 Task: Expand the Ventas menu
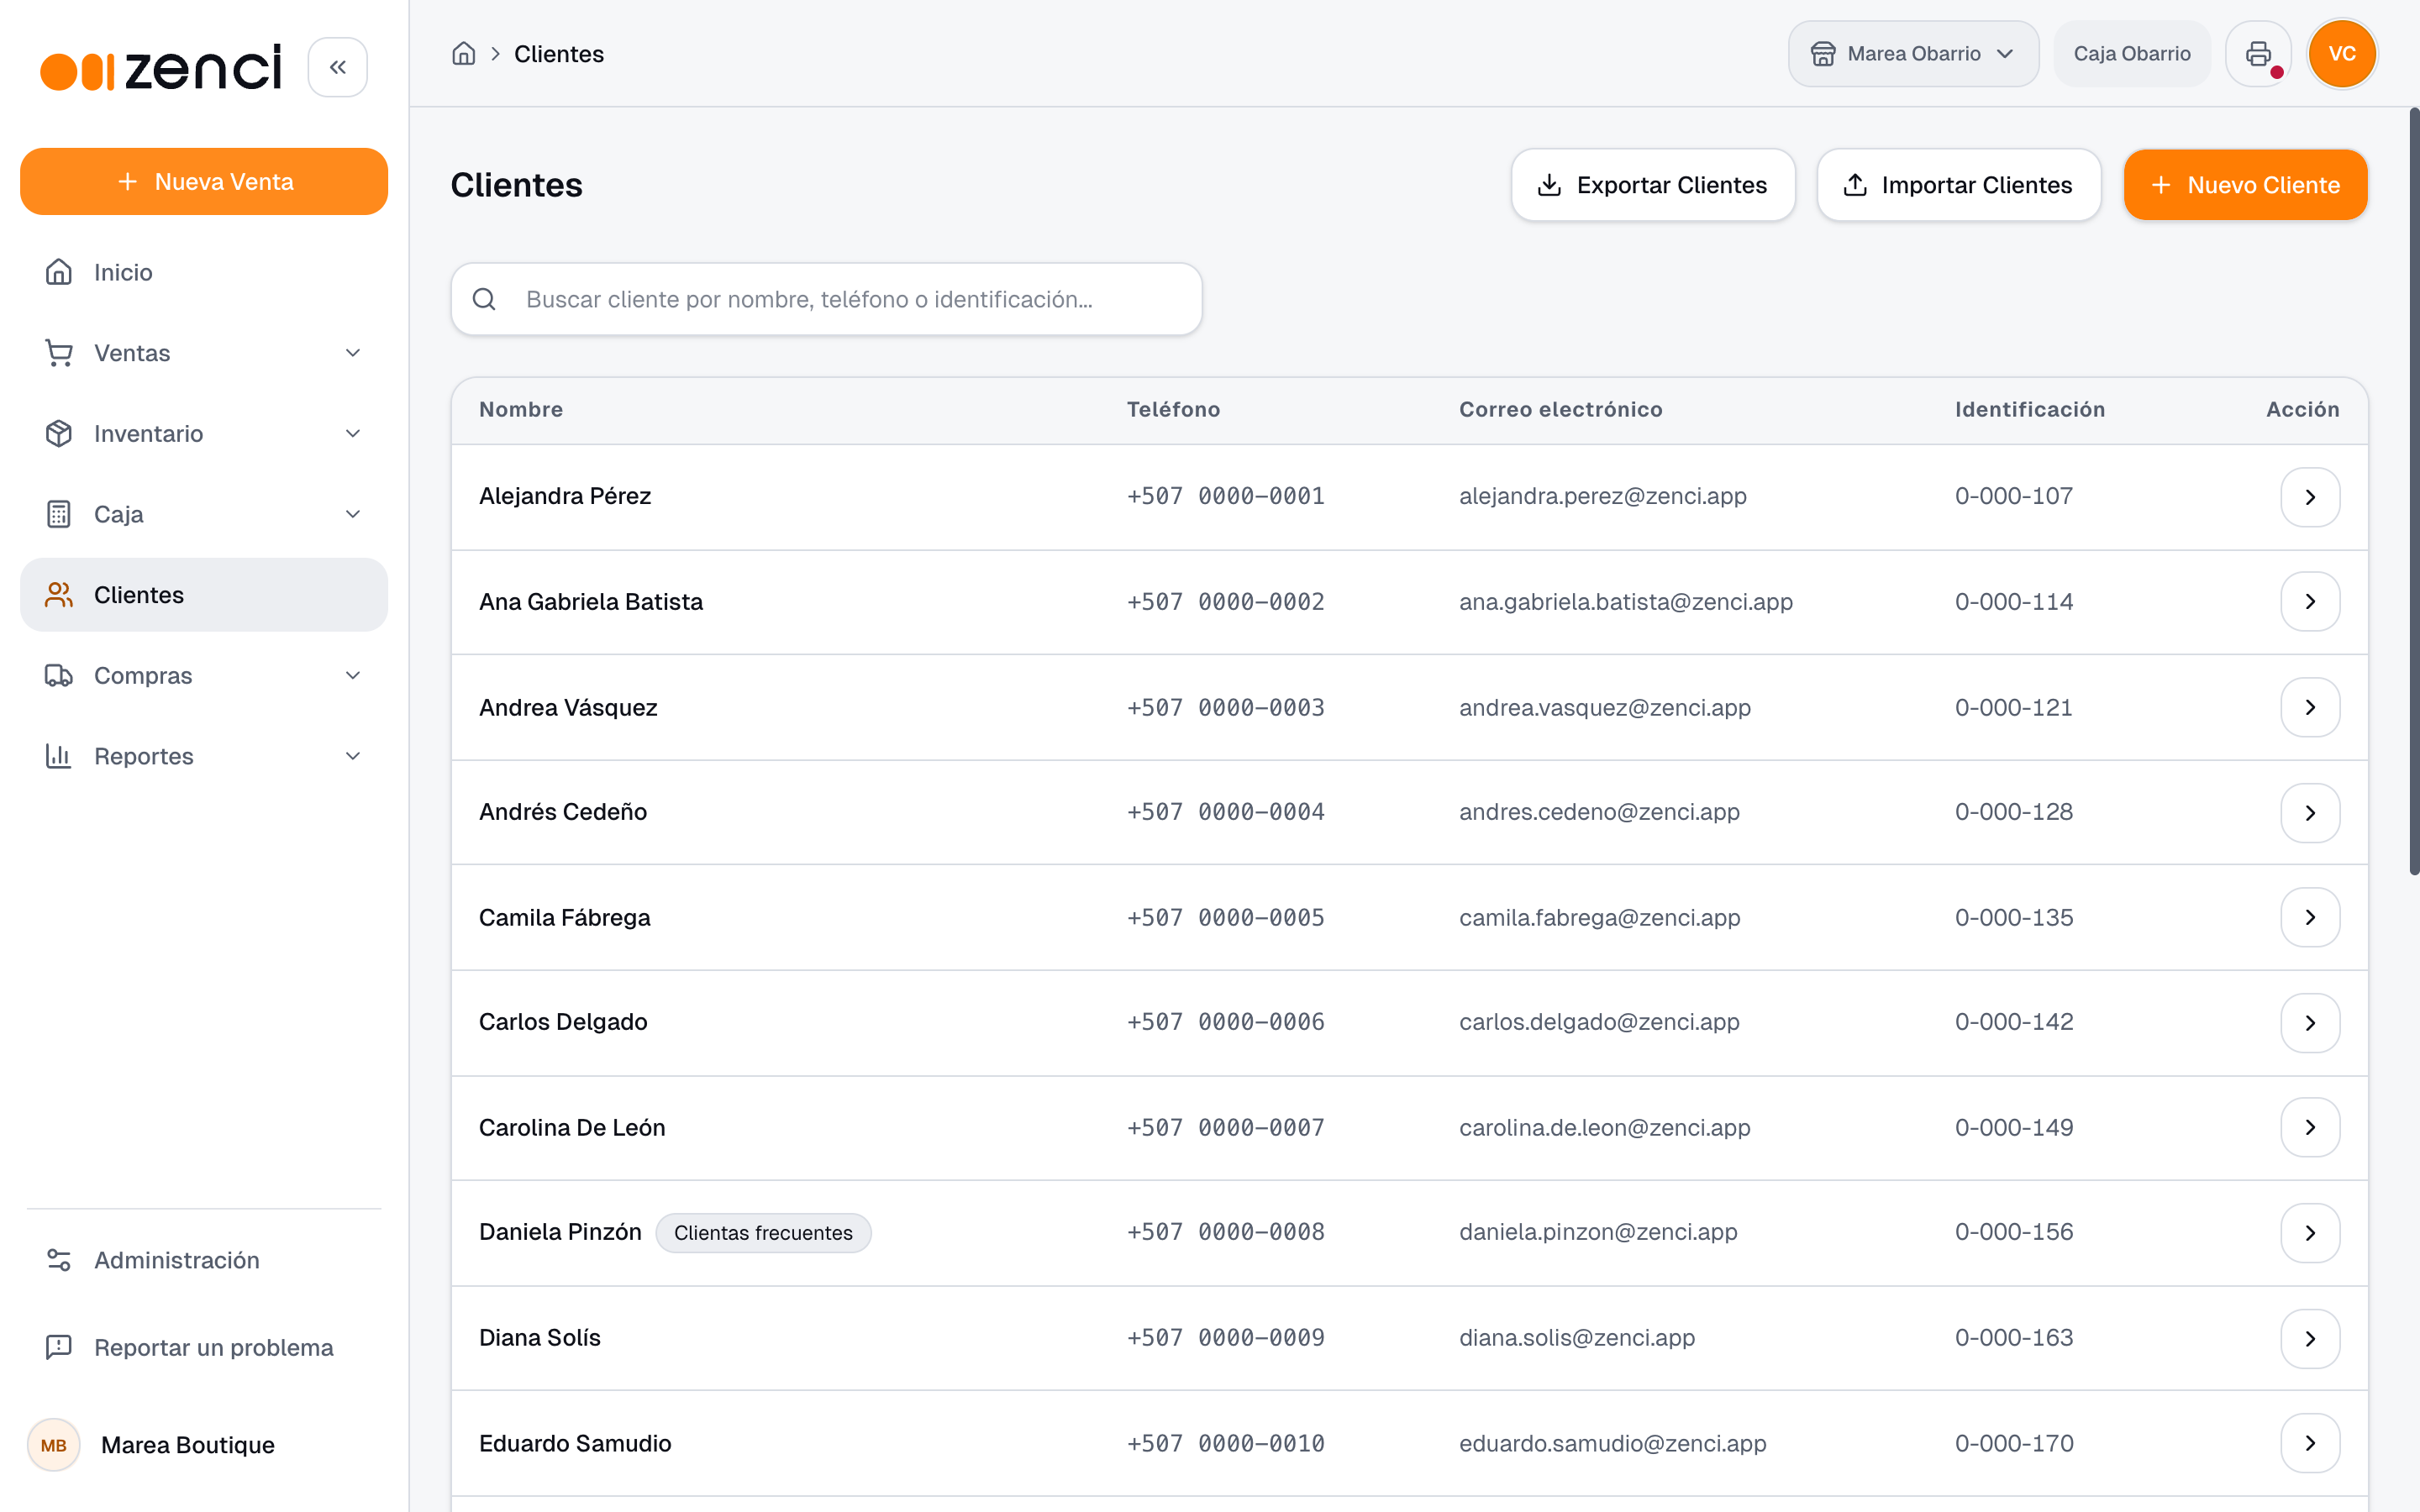tap(203, 353)
